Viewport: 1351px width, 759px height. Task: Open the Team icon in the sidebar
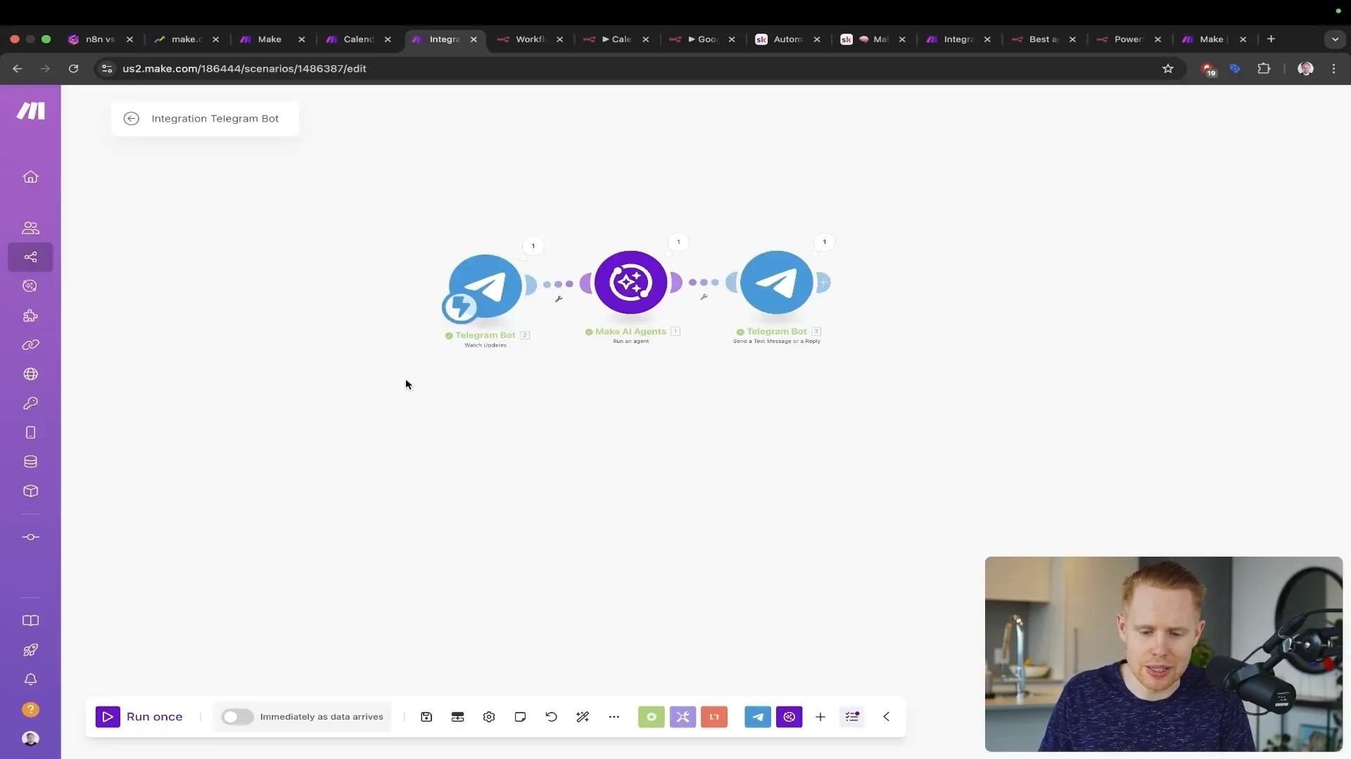30,228
